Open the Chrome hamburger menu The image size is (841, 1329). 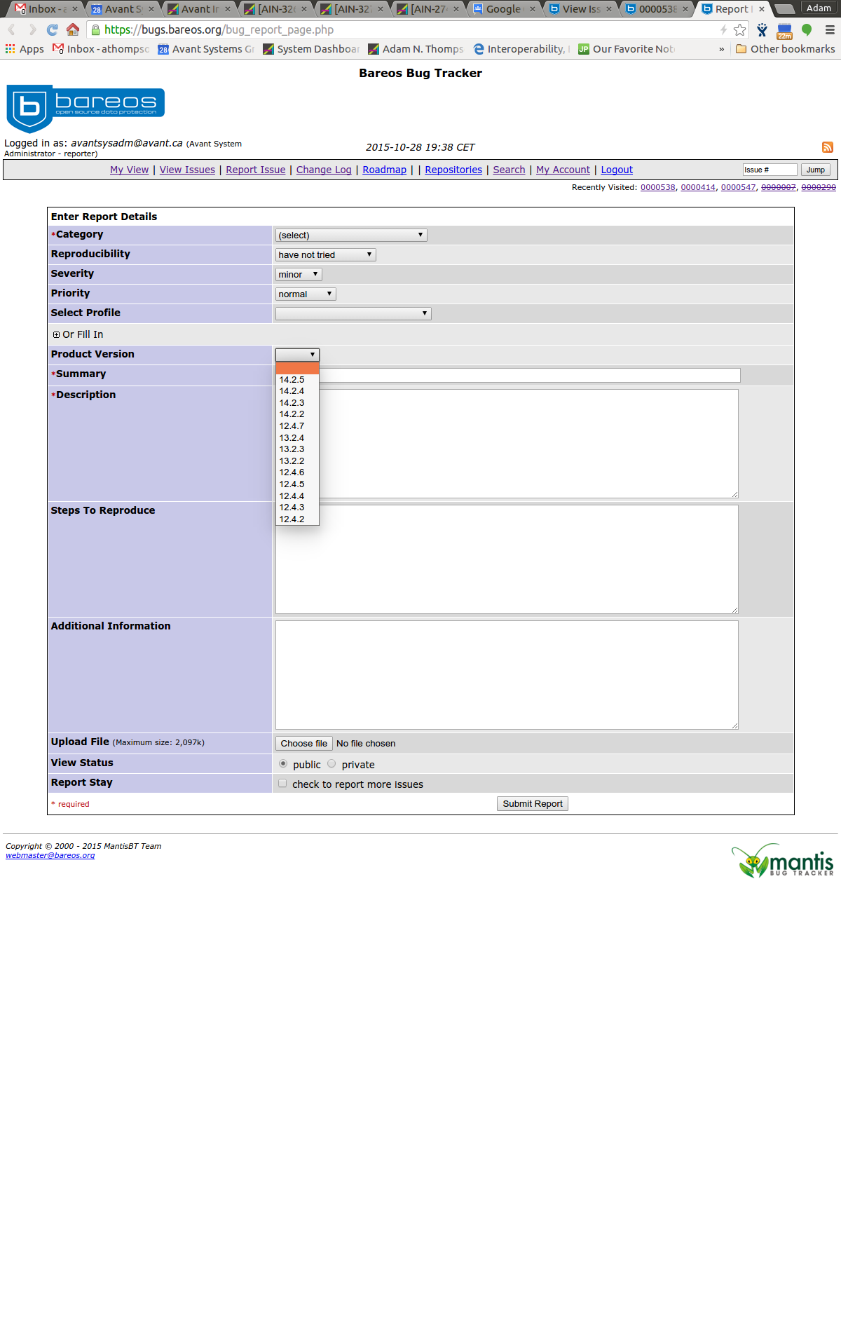pyautogui.click(x=830, y=29)
